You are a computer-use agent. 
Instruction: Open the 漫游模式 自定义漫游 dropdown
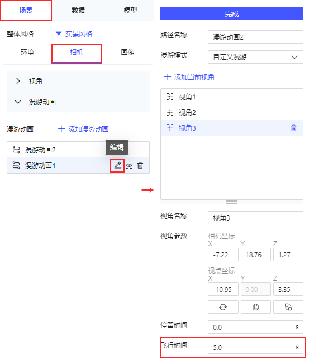[255, 57]
